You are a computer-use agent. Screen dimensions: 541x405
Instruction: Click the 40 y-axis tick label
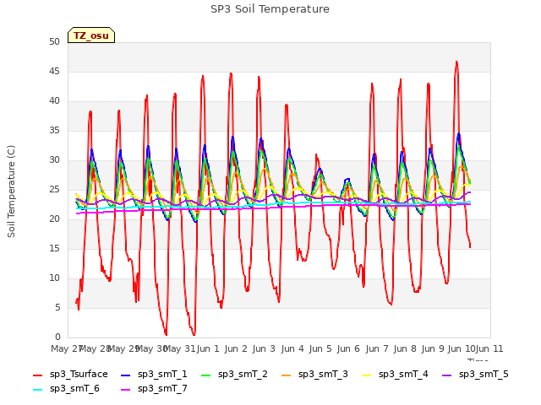click(x=54, y=101)
